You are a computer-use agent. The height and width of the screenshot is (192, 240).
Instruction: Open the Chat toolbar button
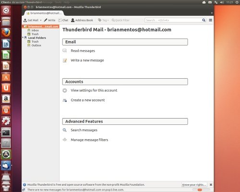(x=63, y=20)
